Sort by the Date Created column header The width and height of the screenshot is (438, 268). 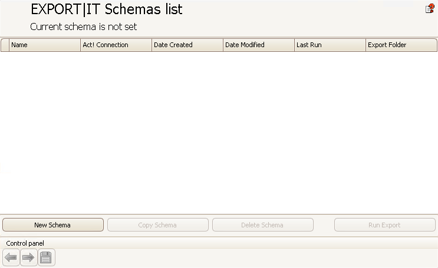coord(187,45)
